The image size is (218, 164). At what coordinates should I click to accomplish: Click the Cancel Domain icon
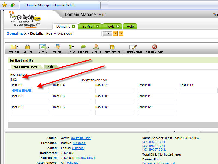(155, 47)
